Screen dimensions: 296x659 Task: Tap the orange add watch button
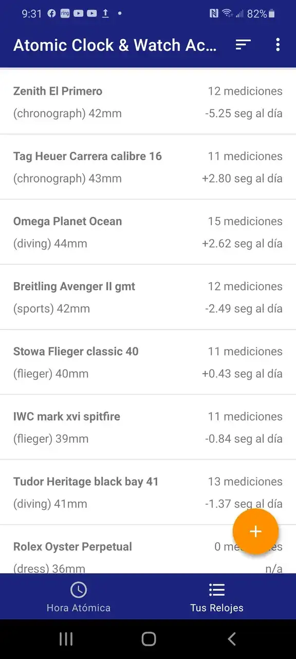pyautogui.click(x=255, y=531)
